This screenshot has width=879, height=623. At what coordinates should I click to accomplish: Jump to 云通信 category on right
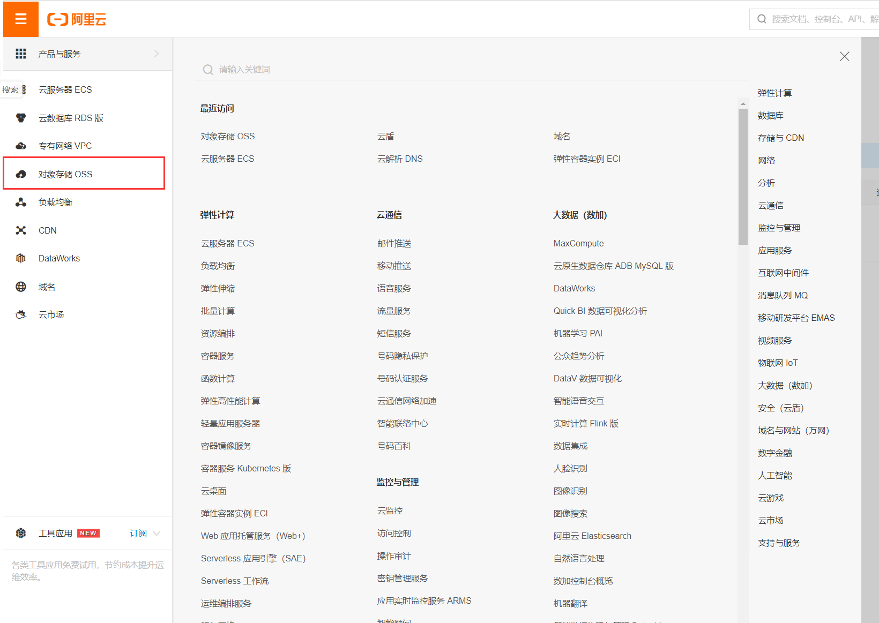770,205
